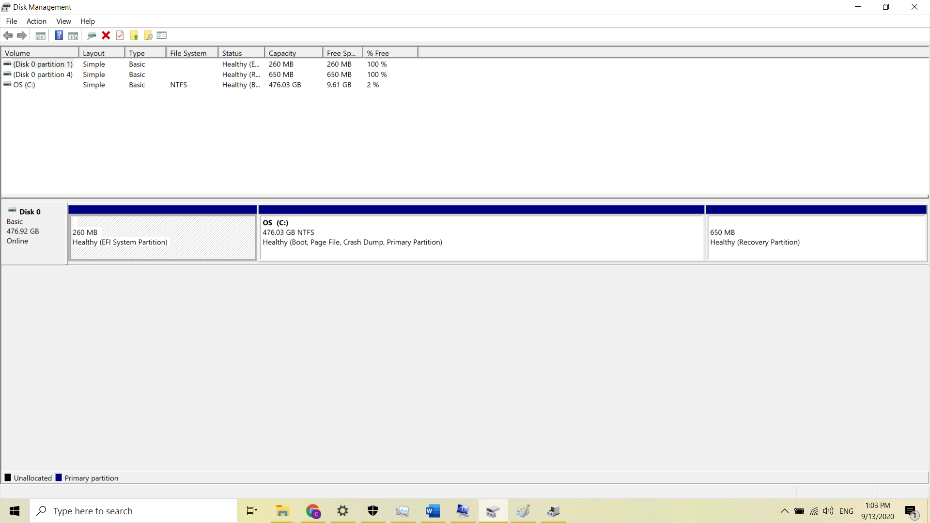Toggle Windows Defender Shield taskbar icon
930x523 pixels.
[x=373, y=511]
